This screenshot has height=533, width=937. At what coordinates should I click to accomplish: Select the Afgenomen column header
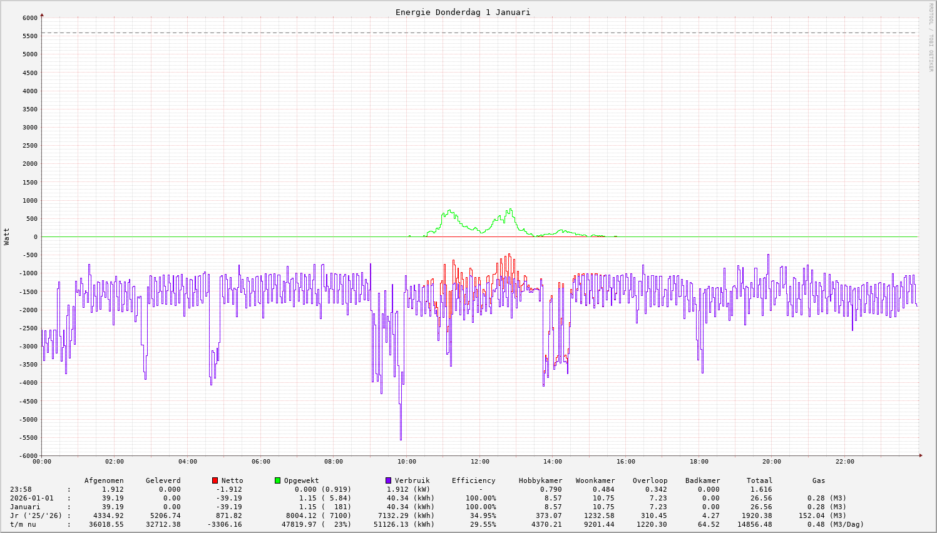pos(104,481)
